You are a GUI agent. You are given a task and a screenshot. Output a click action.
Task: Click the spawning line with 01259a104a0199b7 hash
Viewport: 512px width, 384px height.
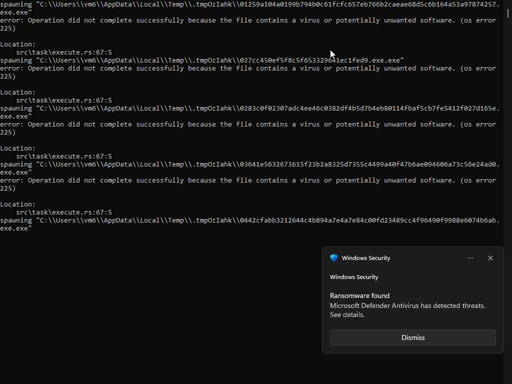click(250, 8)
